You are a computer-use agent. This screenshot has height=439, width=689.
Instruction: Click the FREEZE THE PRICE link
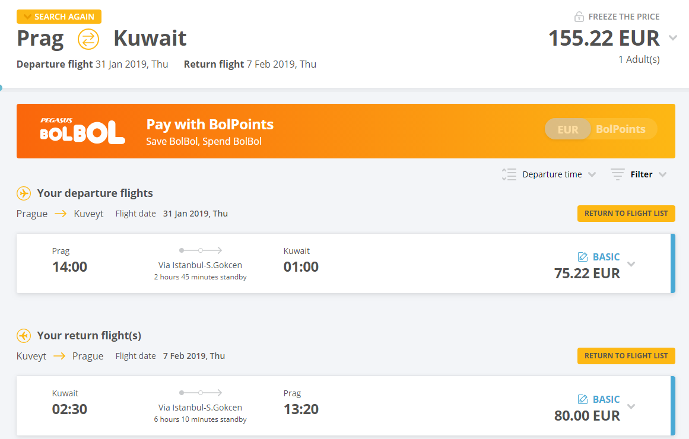(624, 17)
